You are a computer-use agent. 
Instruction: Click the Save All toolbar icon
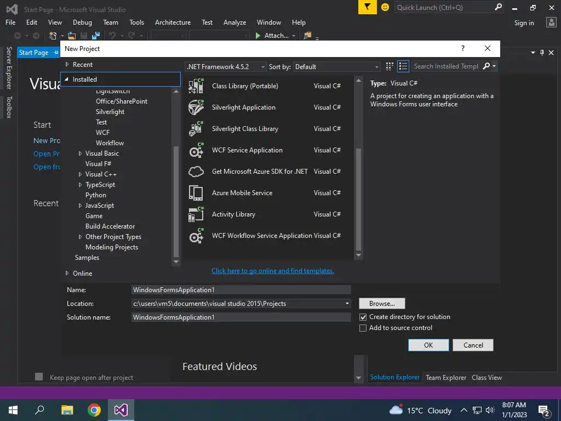click(96, 36)
